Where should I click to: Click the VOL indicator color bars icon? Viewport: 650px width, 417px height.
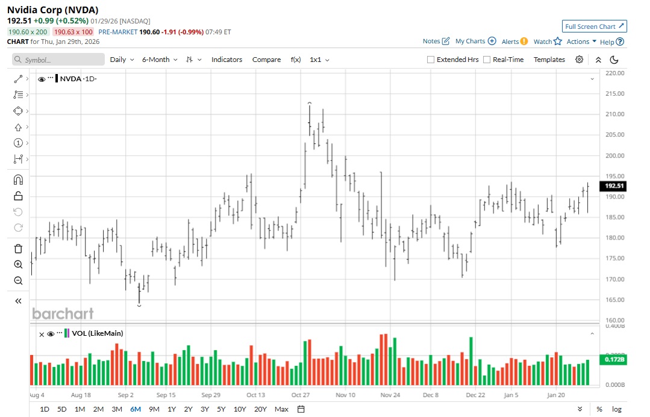(67, 333)
